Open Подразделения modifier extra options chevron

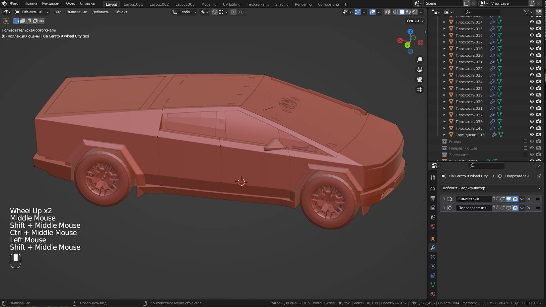[522, 208]
